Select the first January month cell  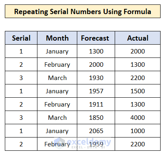[57, 51]
